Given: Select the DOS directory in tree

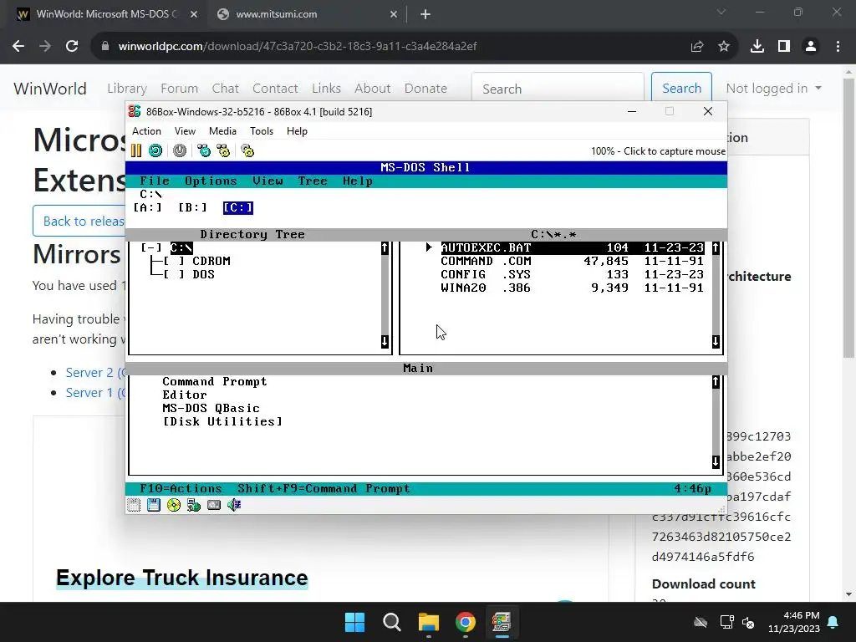Looking at the screenshot, I should pyautogui.click(x=204, y=274).
